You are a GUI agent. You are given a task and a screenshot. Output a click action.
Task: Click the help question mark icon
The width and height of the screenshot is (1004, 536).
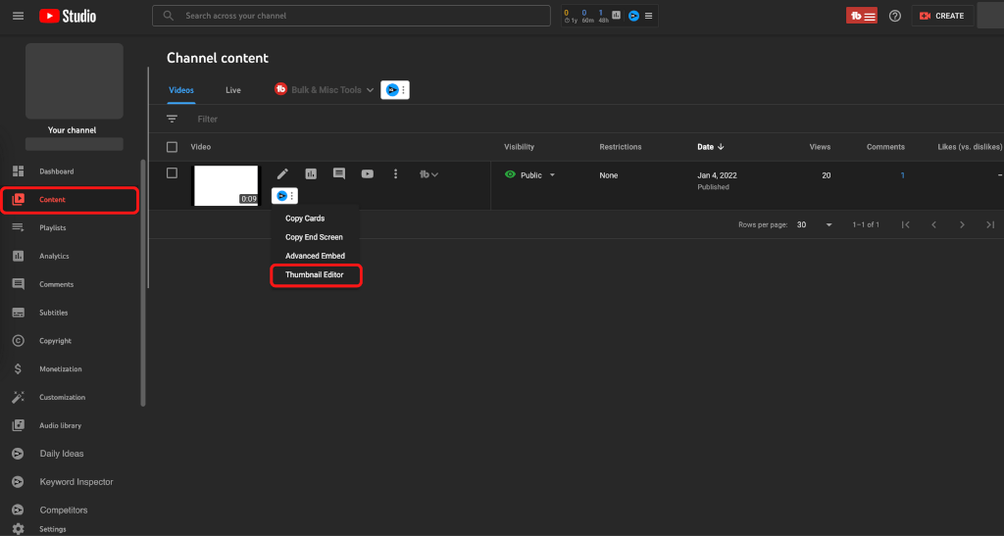pos(894,17)
